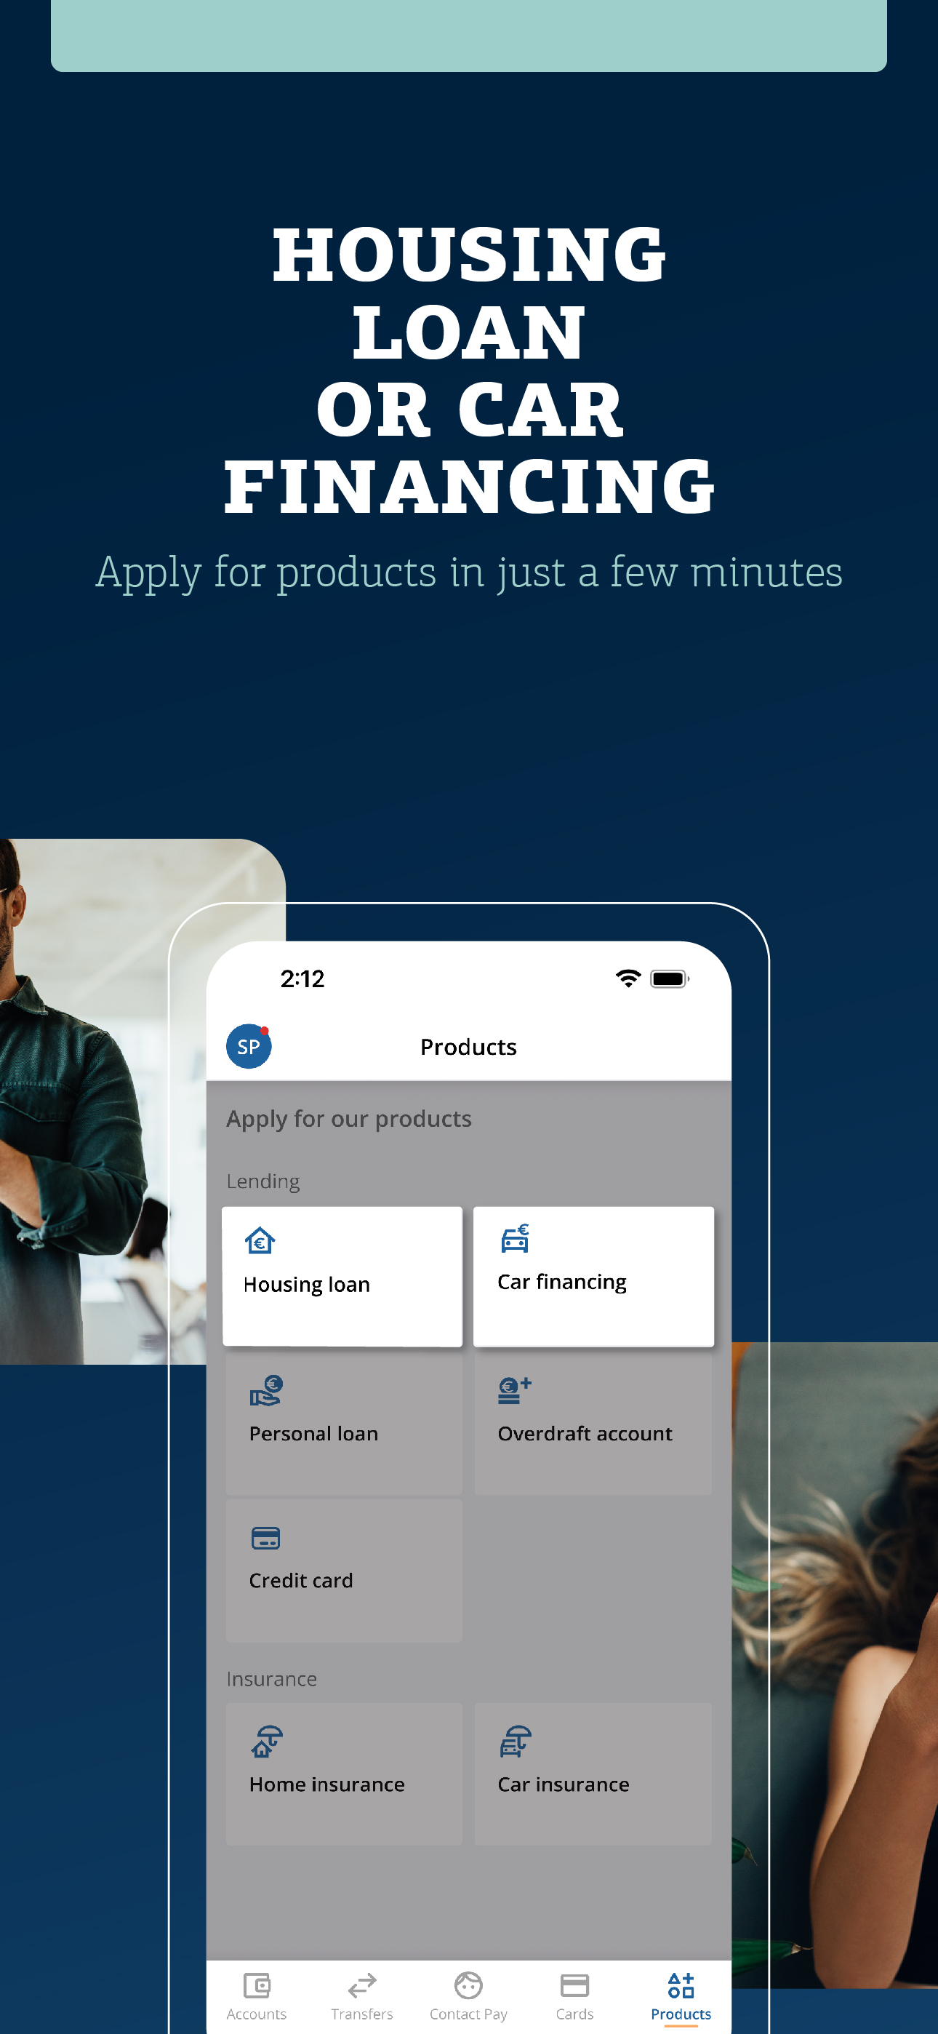Tap the hand holding coin icon
Image resolution: width=938 pixels, height=2034 pixels.
(266, 1390)
